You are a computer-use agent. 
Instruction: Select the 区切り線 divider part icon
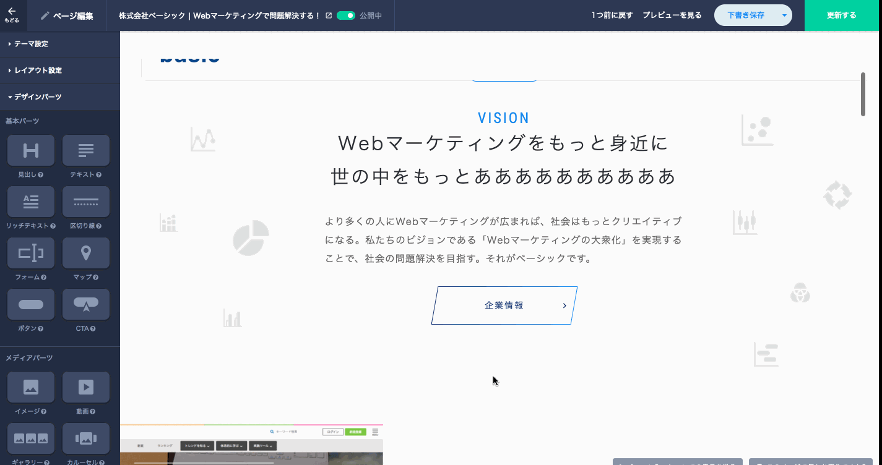click(86, 202)
